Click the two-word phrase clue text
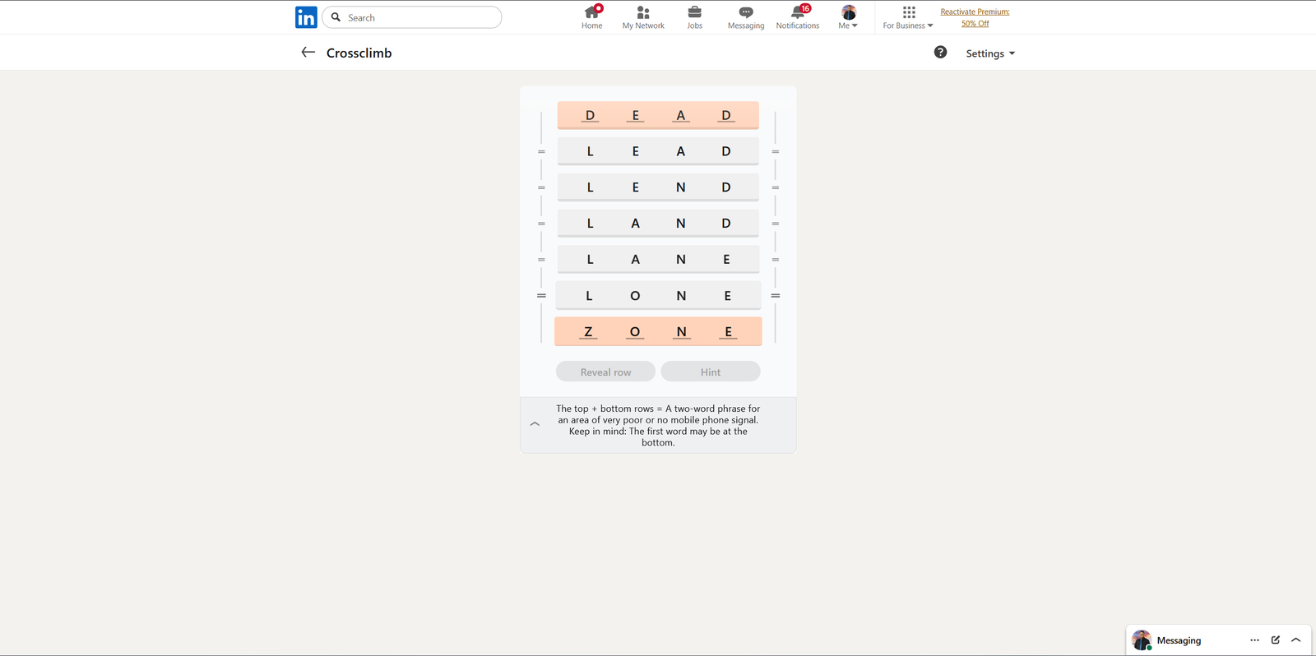 (x=658, y=425)
